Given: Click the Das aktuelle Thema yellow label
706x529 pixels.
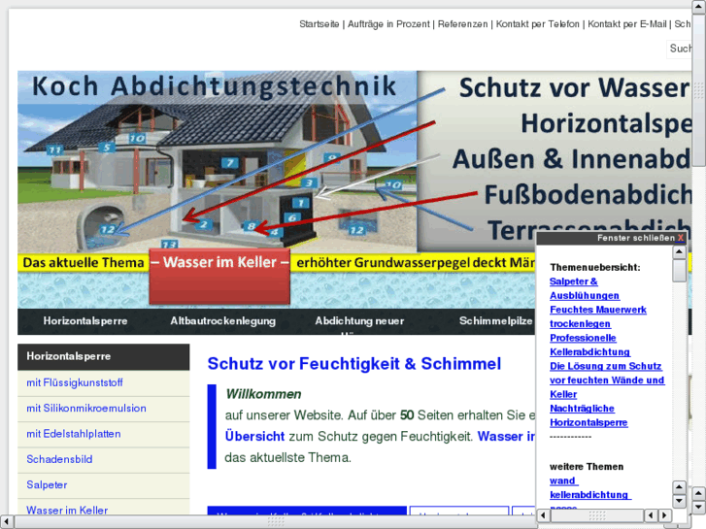Looking at the screenshot, I should click(x=84, y=262).
